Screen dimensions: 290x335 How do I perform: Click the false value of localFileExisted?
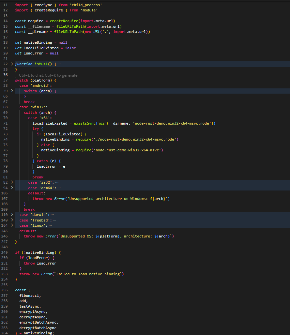point(70,48)
